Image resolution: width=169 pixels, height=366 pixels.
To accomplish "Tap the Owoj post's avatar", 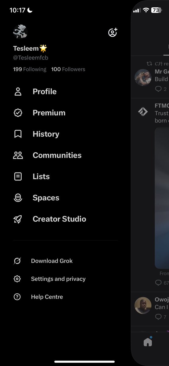I will point(143,305).
